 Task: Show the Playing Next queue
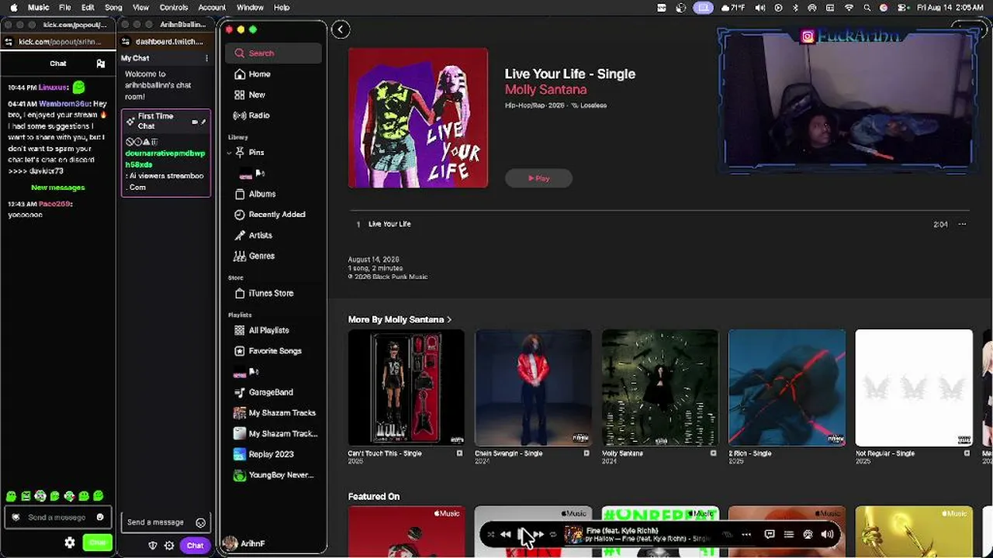[789, 534]
